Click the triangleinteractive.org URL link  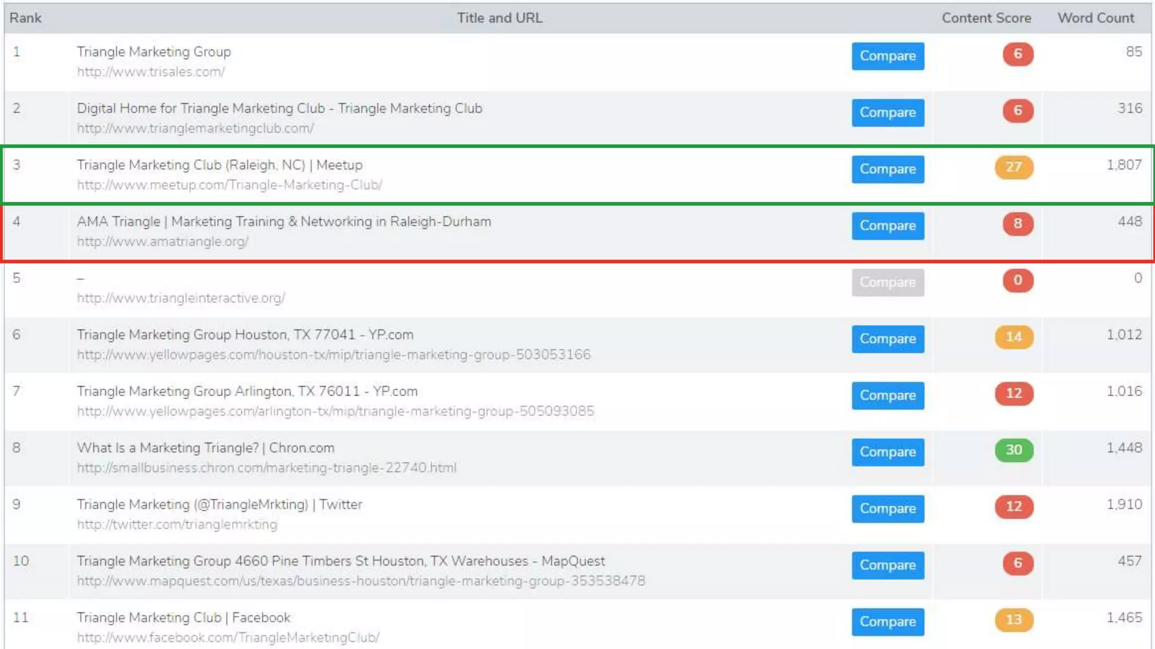point(181,298)
